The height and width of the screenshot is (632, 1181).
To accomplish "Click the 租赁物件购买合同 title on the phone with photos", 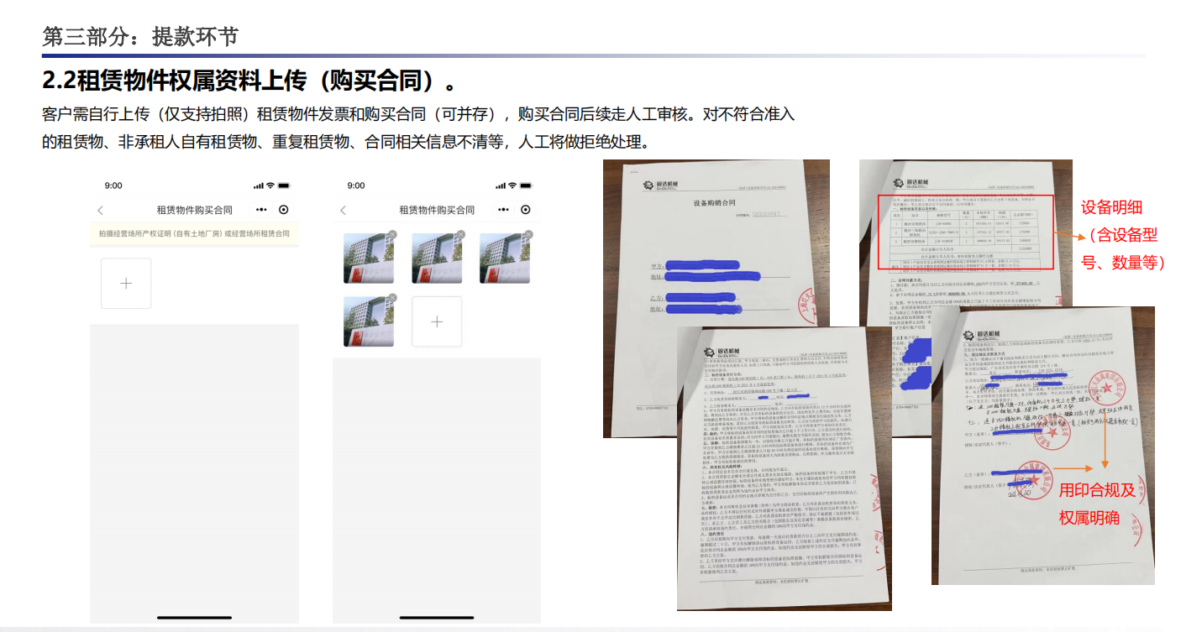I will coord(437,210).
